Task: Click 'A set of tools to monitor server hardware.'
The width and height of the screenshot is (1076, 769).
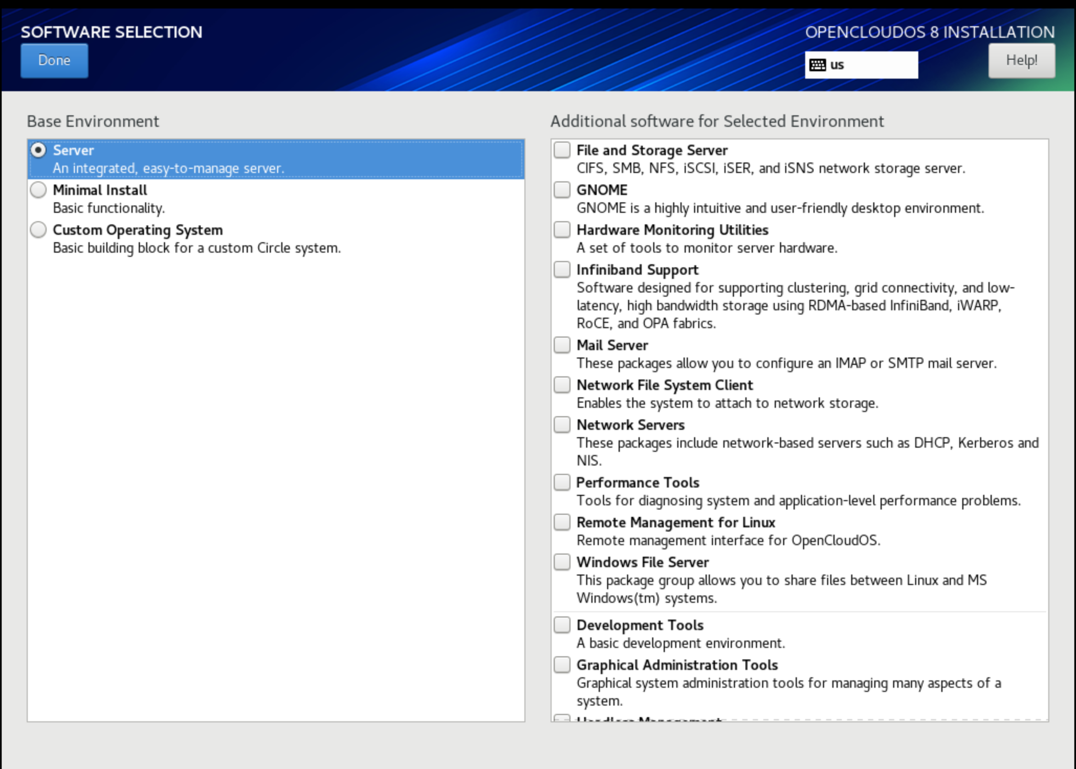Action: coord(707,248)
